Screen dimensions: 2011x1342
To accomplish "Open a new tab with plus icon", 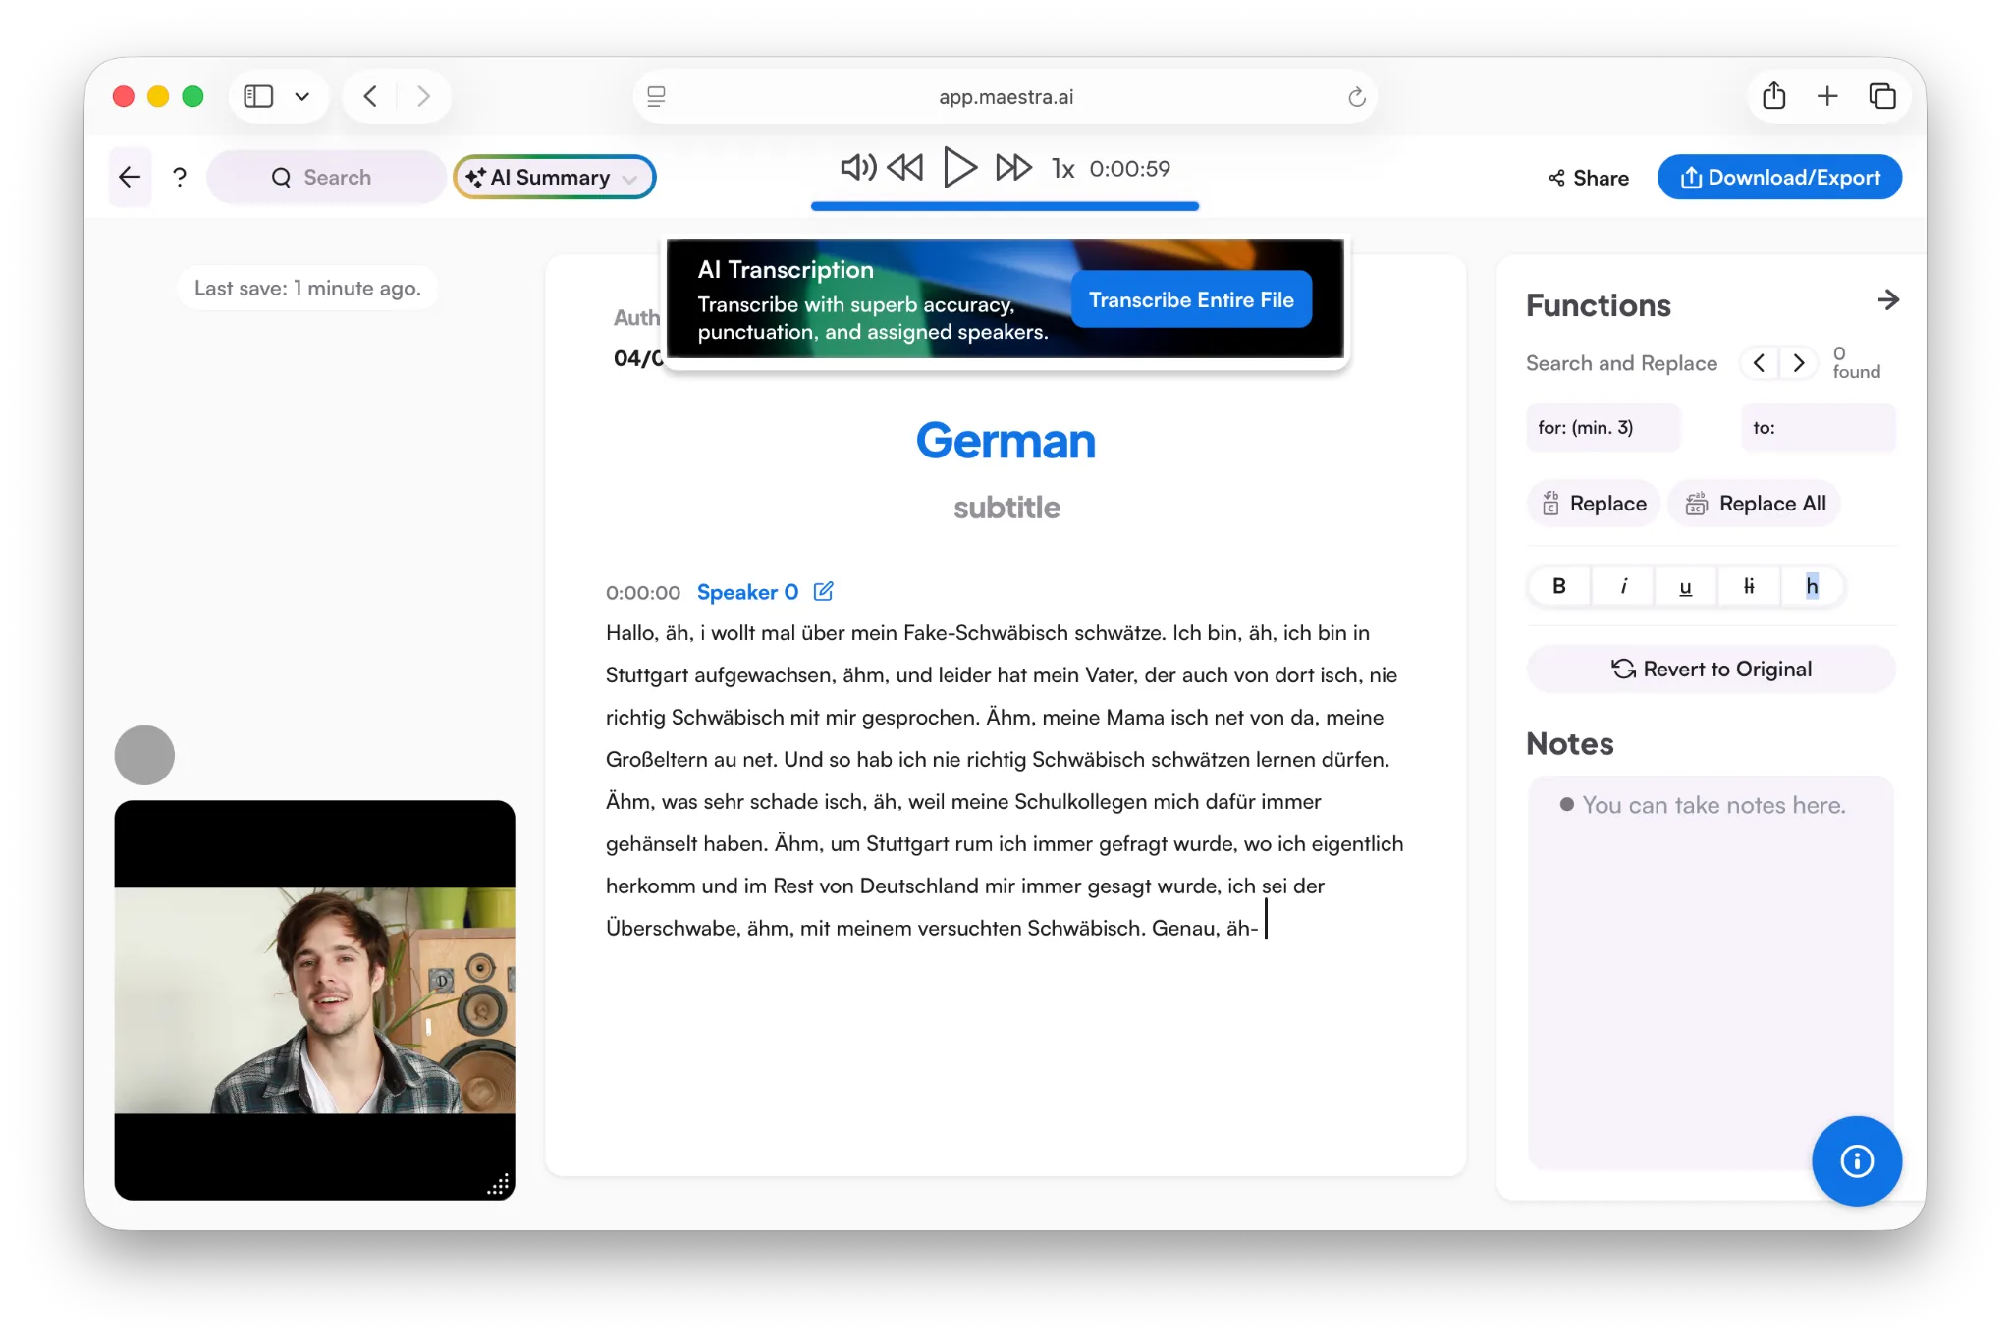I will tap(1827, 96).
